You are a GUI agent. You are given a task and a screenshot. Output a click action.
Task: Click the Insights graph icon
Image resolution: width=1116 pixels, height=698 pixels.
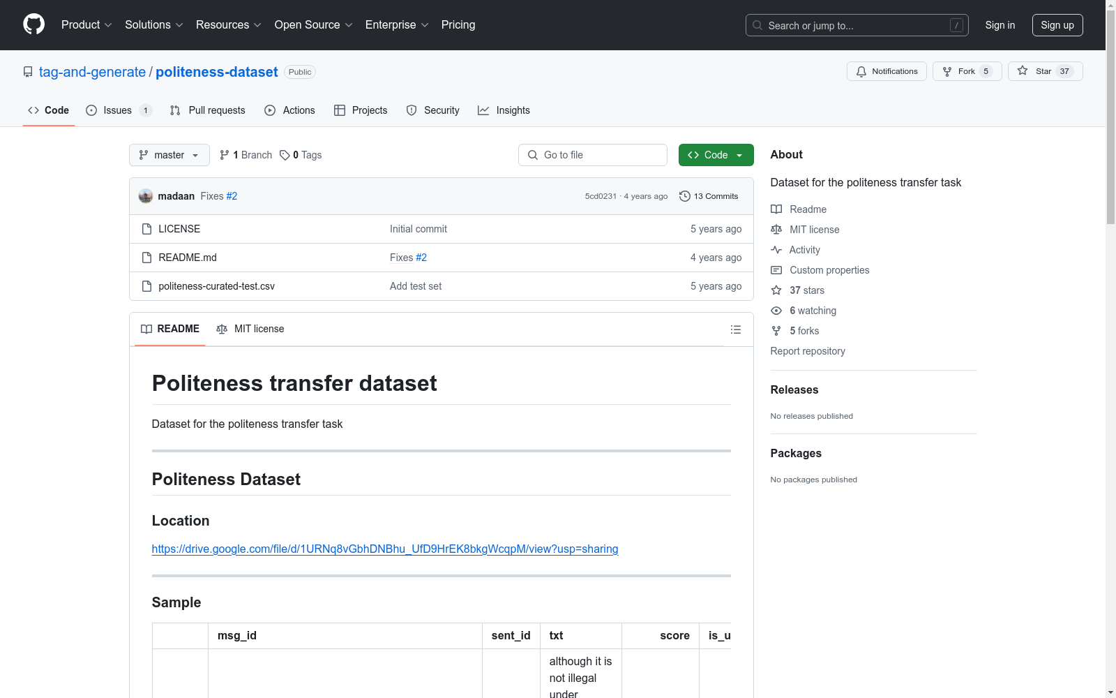click(x=483, y=110)
